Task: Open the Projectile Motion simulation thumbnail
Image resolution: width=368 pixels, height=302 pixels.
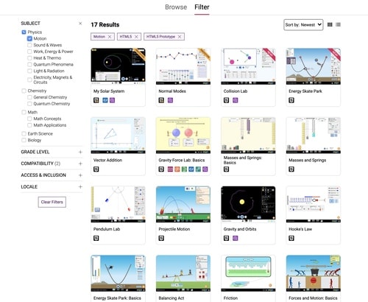Action: point(183,204)
